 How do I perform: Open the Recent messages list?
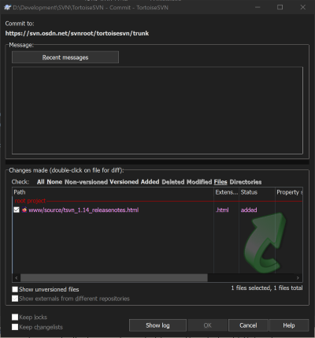pos(65,58)
